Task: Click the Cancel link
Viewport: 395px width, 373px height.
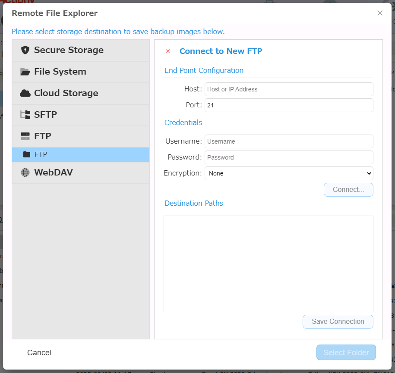Action: pyautogui.click(x=39, y=353)
